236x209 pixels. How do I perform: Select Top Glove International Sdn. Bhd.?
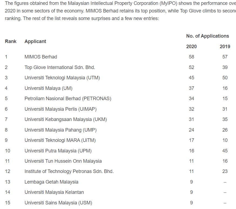[x=60, y=67]
